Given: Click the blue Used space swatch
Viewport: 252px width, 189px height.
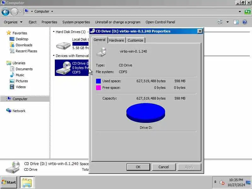Looking at the screenshot, I should (98, 81).
